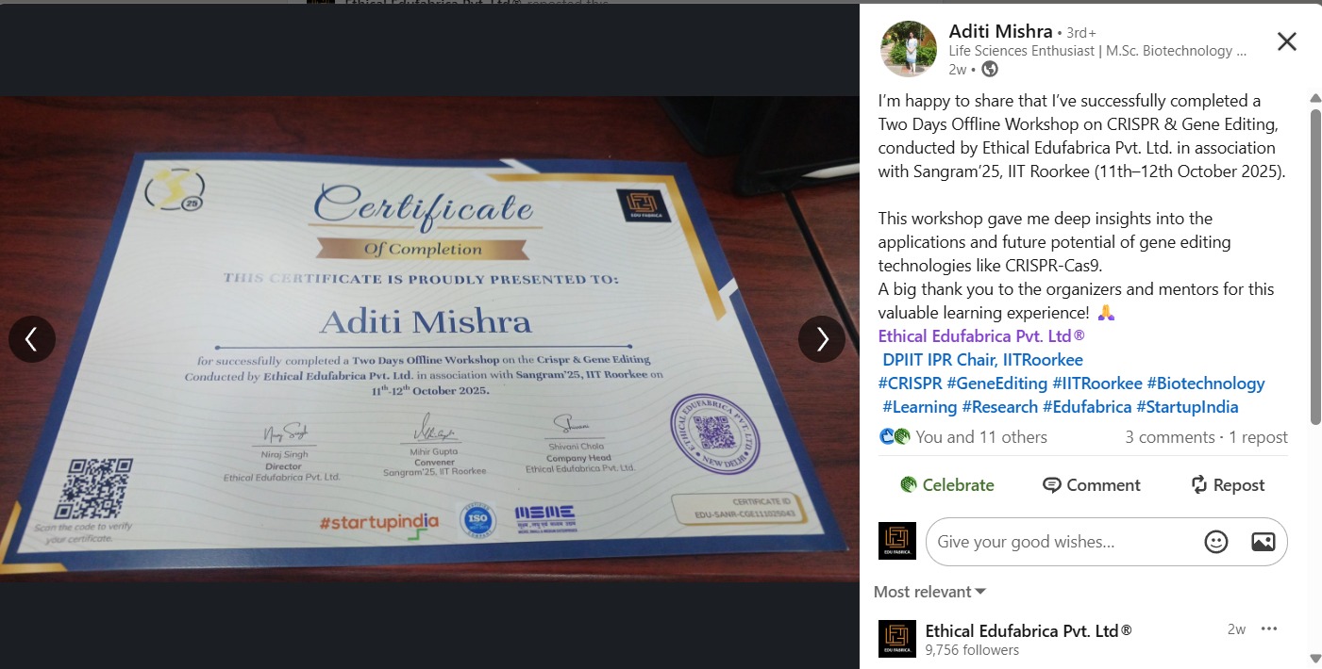The width and height of the screenshot is (1322, 669).
Task: Open the emoji picker in comment box
Action: tap(1216, 542)
